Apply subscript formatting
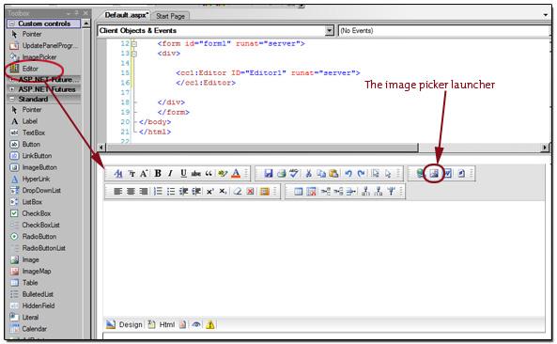 pos(223,192)
